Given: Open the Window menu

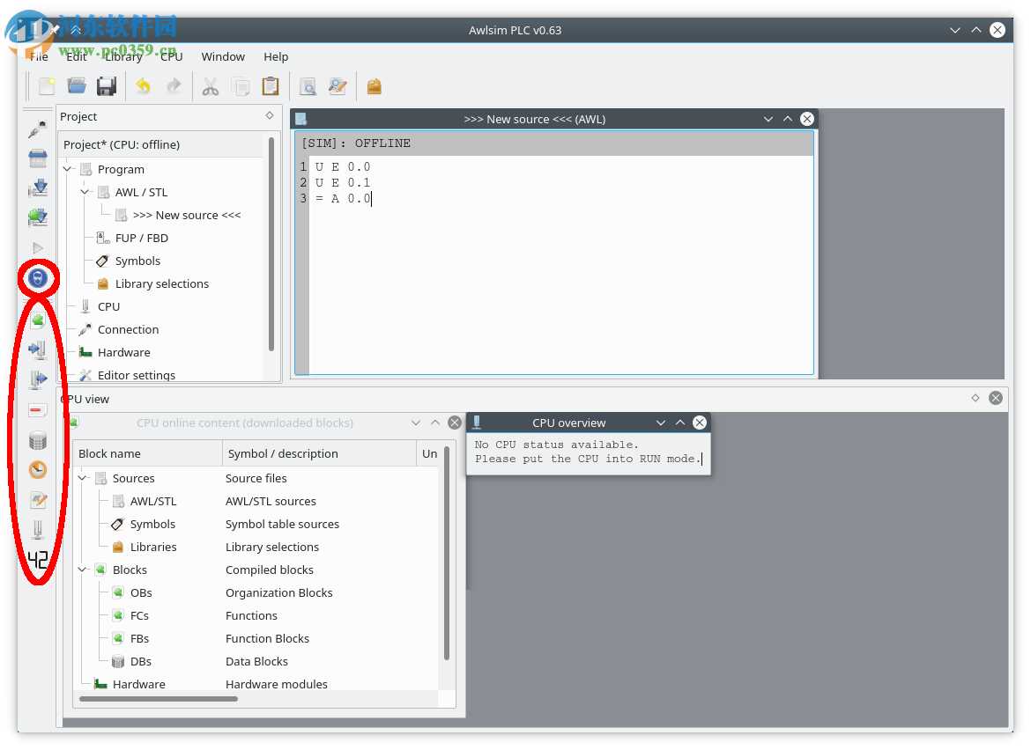Looking at the screenshot, I should click(x=223, y=56).
